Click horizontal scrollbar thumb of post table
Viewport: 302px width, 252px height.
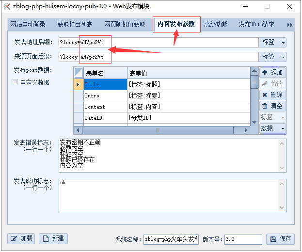[158, 130]
